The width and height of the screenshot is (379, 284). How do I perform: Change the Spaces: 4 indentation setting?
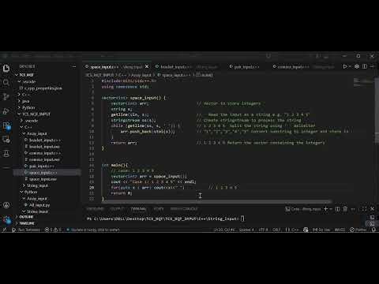click(x=246, y=230)
